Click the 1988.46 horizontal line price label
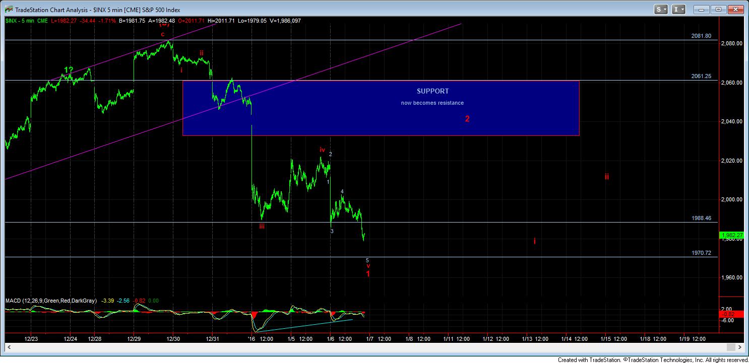The width and height of the screenshot is (749, 363). point(701,218)
